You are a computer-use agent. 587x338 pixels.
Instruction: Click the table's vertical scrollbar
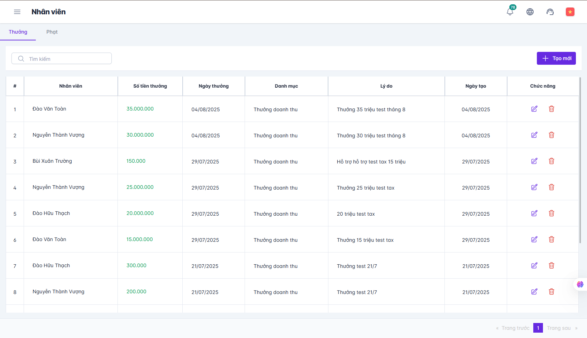pos(580,161)
